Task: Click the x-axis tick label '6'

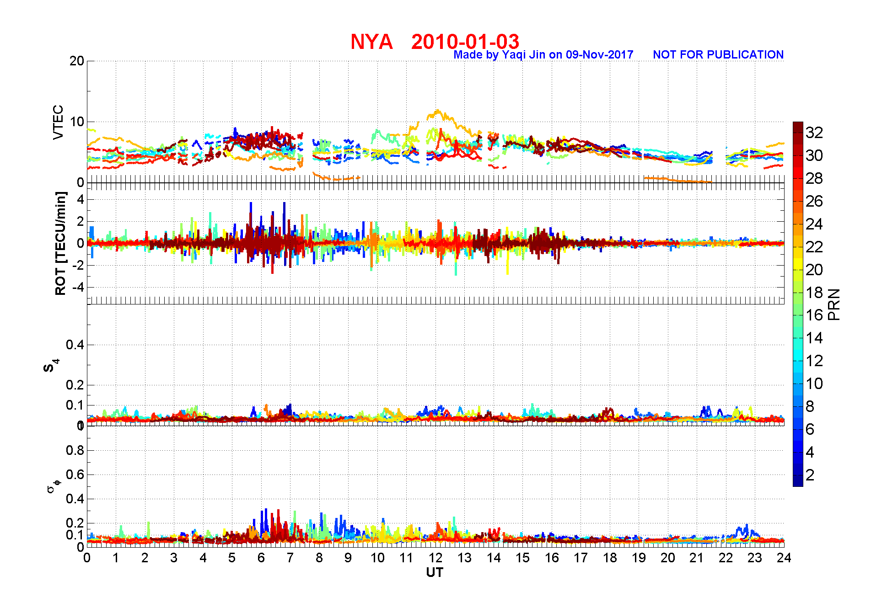Action: click(x=261, y=558)
